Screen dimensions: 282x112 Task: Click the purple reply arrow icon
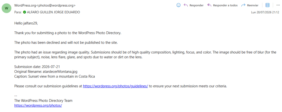(x=186, y=5)
